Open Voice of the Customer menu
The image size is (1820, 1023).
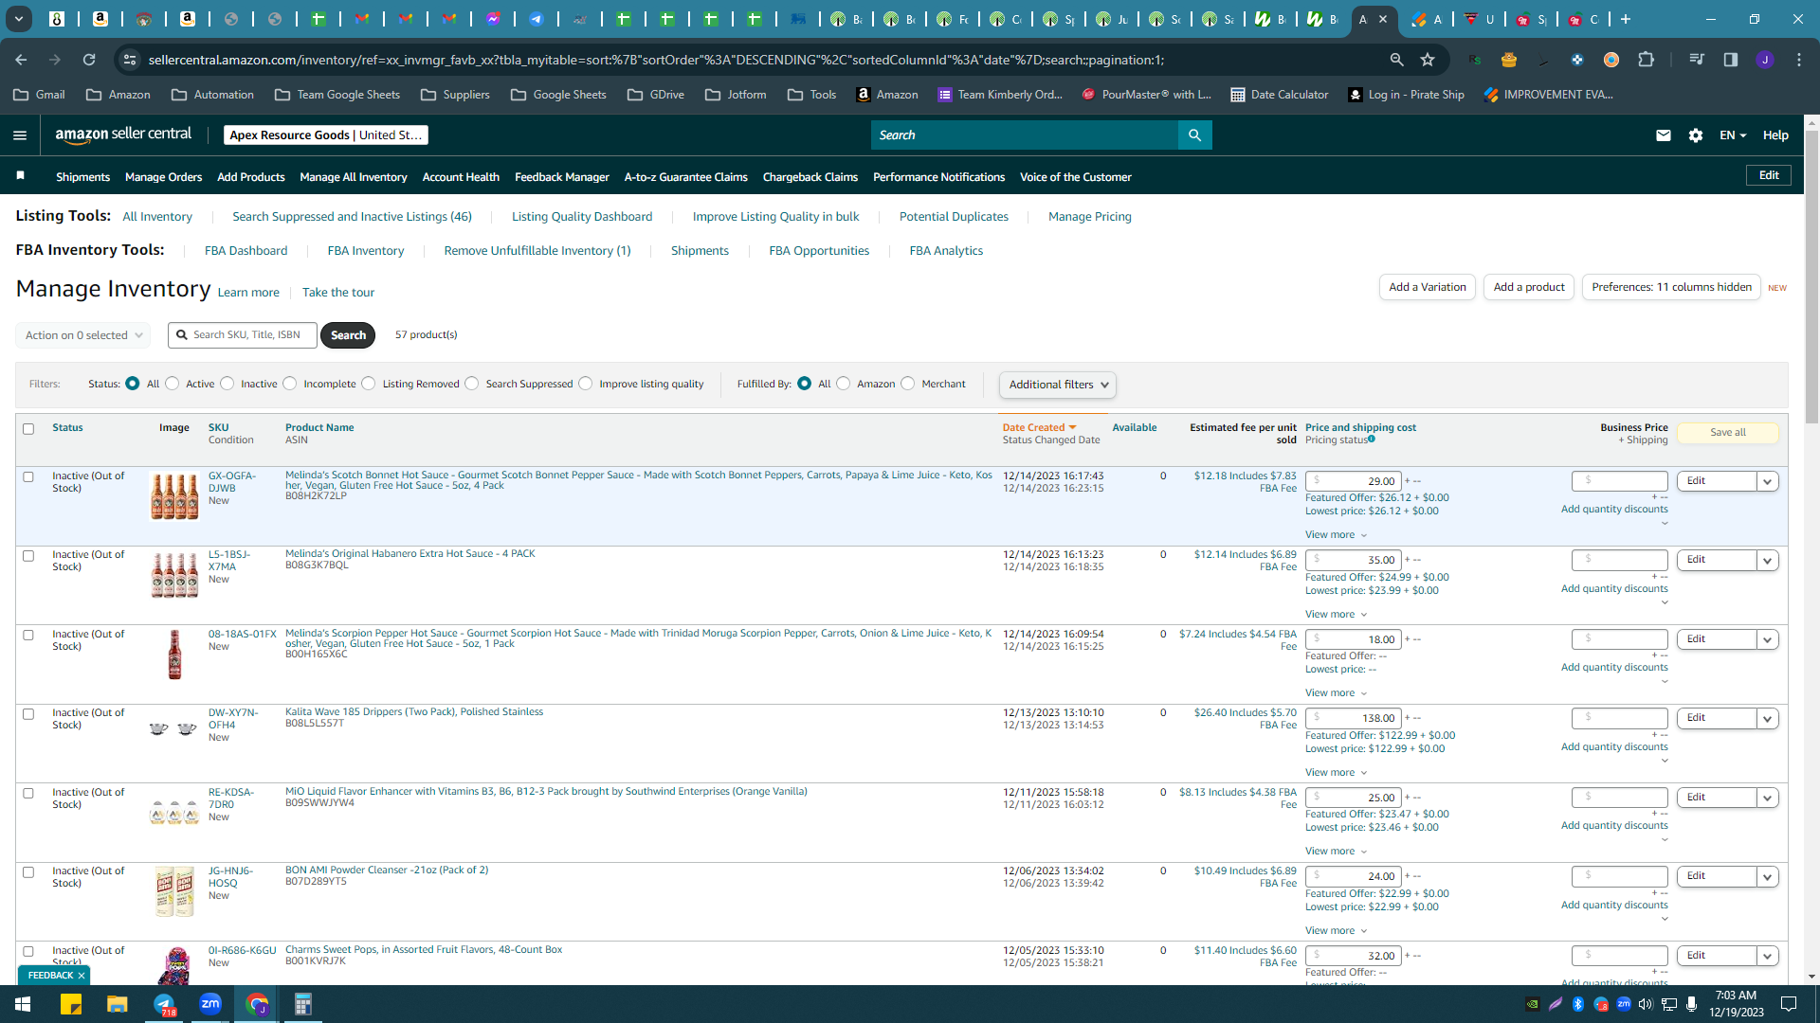pyautogui.click(x=1075, y=177)
